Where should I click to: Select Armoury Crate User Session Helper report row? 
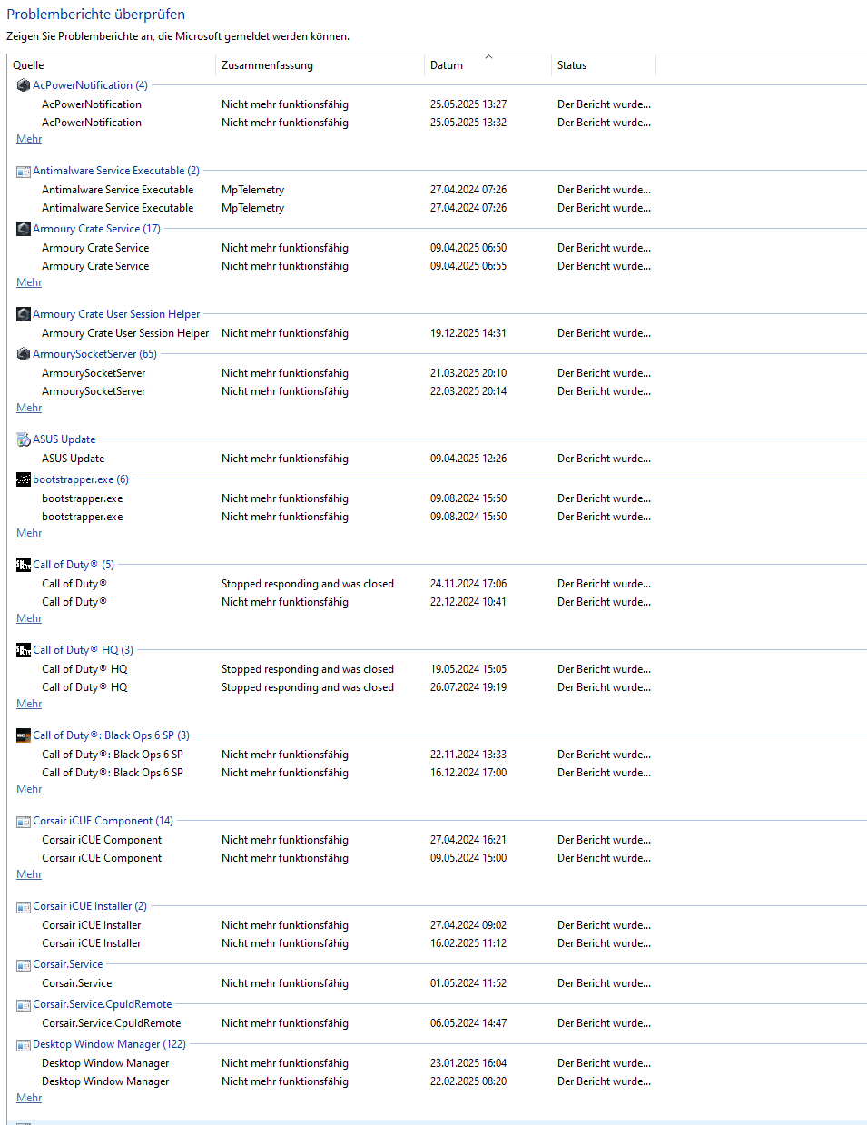tap(346, 333)
